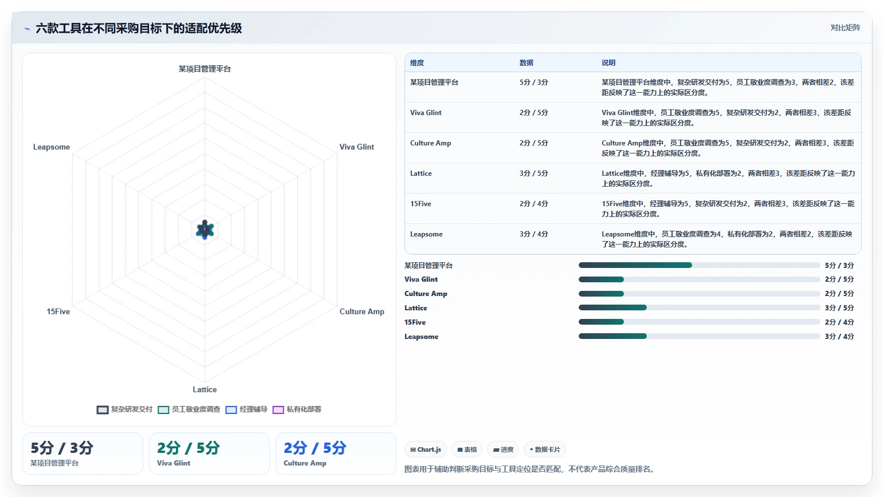This screenshot has height=497, width=884.
Task: Select the 数据 column header
Action: [x=527, y=63]
